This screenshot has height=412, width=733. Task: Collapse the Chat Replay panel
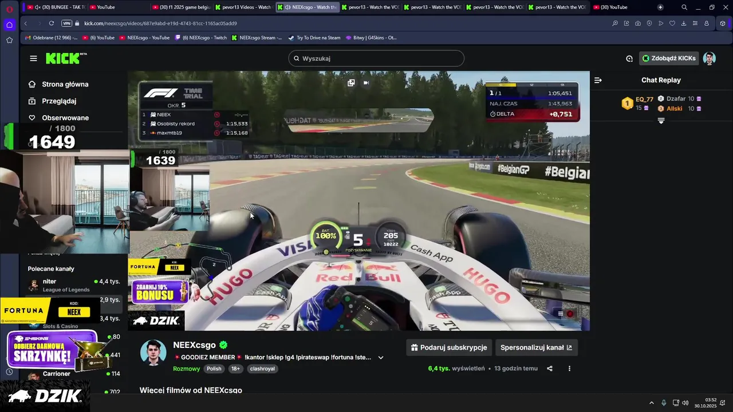pos(598,80)
